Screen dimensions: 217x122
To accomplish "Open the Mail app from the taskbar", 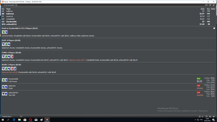I will tap(36, 120).
